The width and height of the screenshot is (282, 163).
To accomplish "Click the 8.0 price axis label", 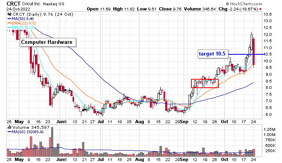I will point(268,88).
